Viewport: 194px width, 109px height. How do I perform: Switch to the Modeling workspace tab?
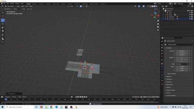click(x=34, y=4)
